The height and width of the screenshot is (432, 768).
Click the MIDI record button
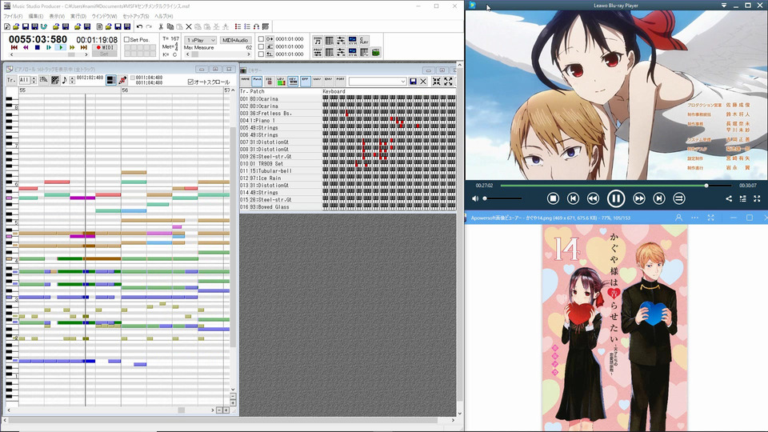[x=104, y=47]
